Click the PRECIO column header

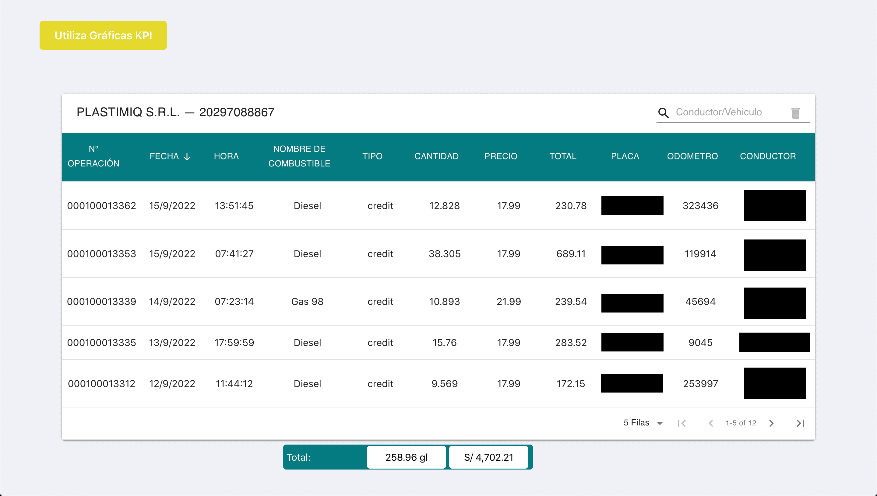(501, 156)
